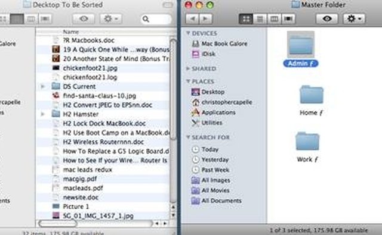Select chickenfoot21.jpg image file
The image size is (382, 235).
click(85, 68)
